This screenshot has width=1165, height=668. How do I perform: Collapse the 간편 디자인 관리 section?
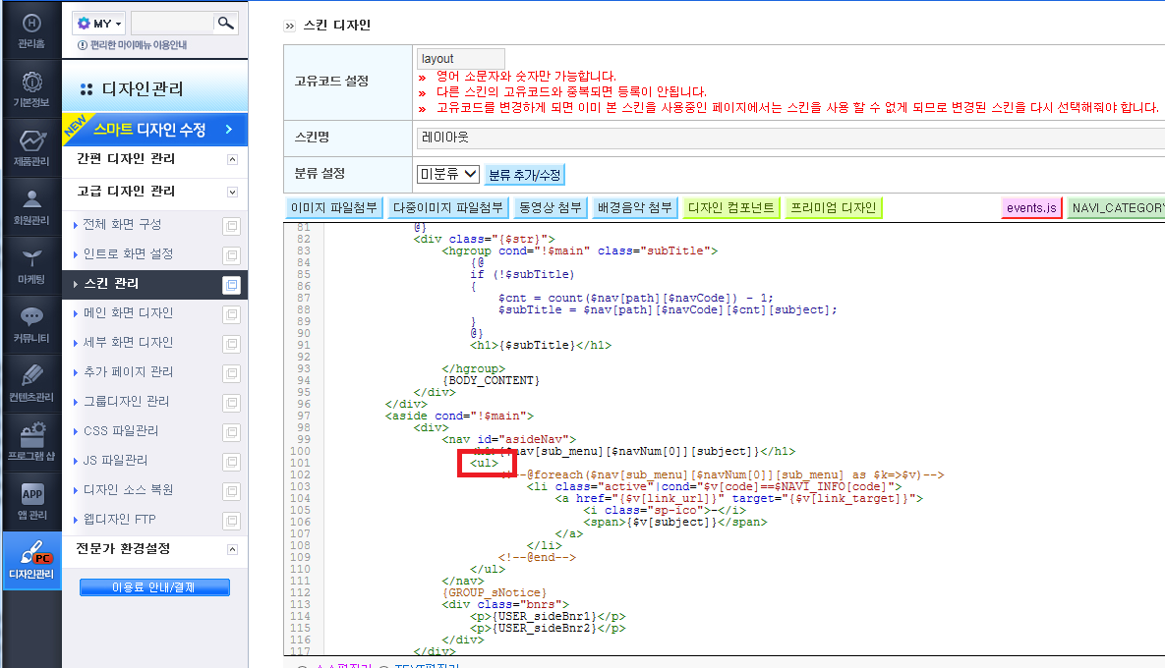point(232,159)
